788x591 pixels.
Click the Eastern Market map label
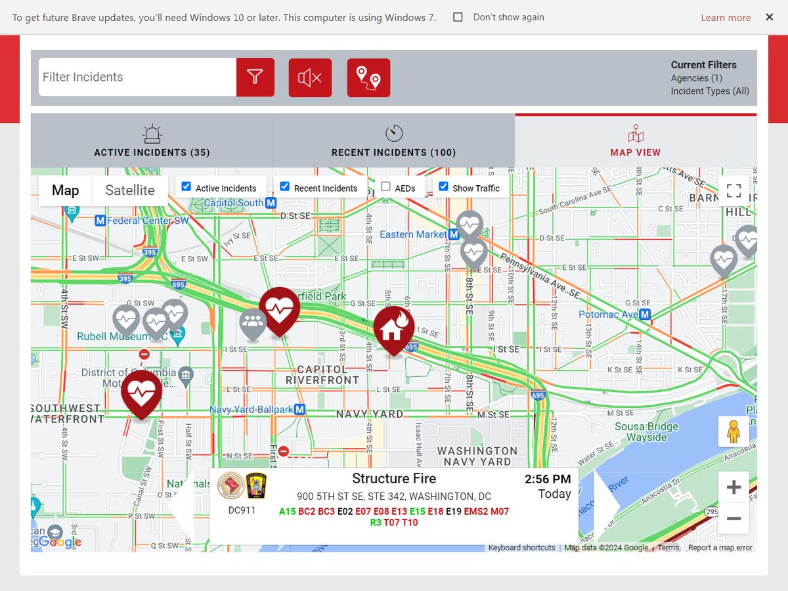[414, 234]
